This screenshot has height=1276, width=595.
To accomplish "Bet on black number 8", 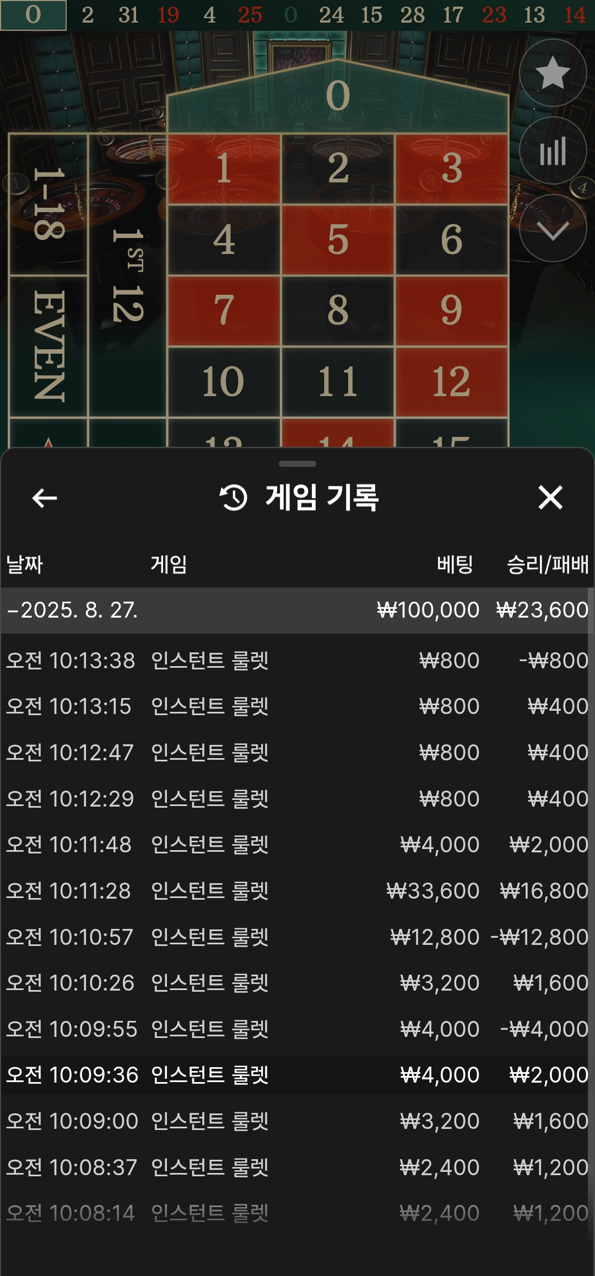I will click(338, 311).
